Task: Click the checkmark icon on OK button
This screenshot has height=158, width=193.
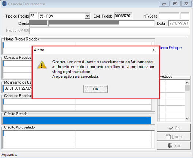Action: (171, 128)
